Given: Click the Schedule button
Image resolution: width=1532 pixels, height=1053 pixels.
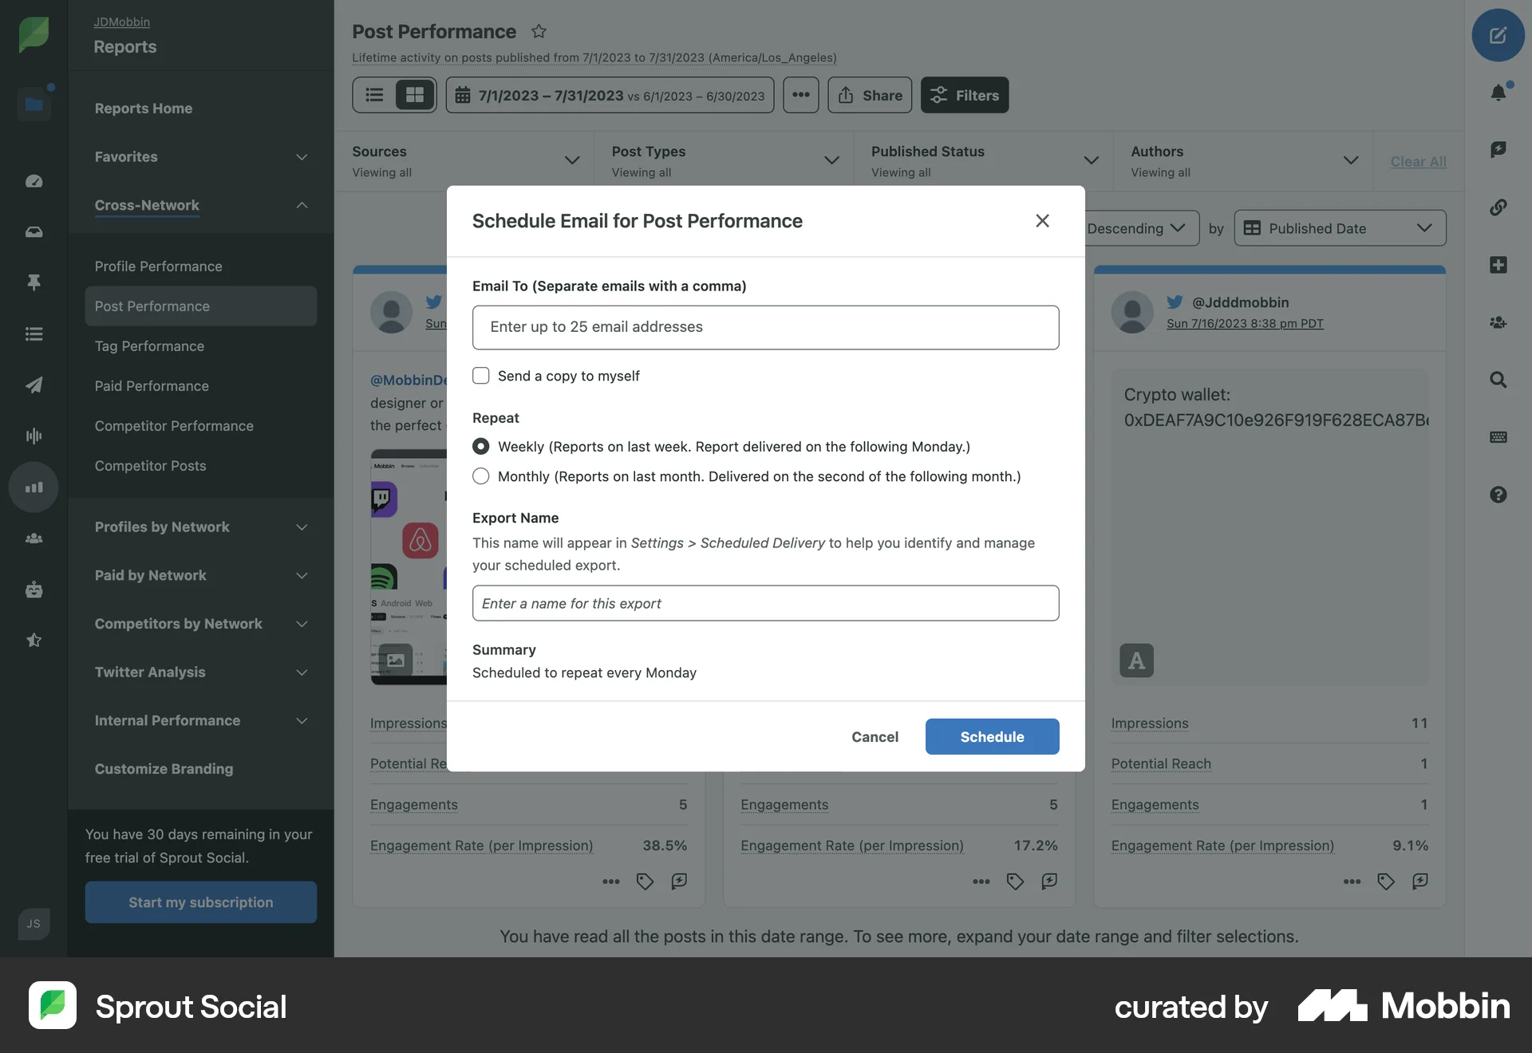Looking at the screenshot, I should (x=992, y=736).
